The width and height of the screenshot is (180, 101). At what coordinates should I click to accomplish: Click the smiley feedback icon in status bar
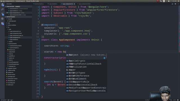tap(178, 100)
